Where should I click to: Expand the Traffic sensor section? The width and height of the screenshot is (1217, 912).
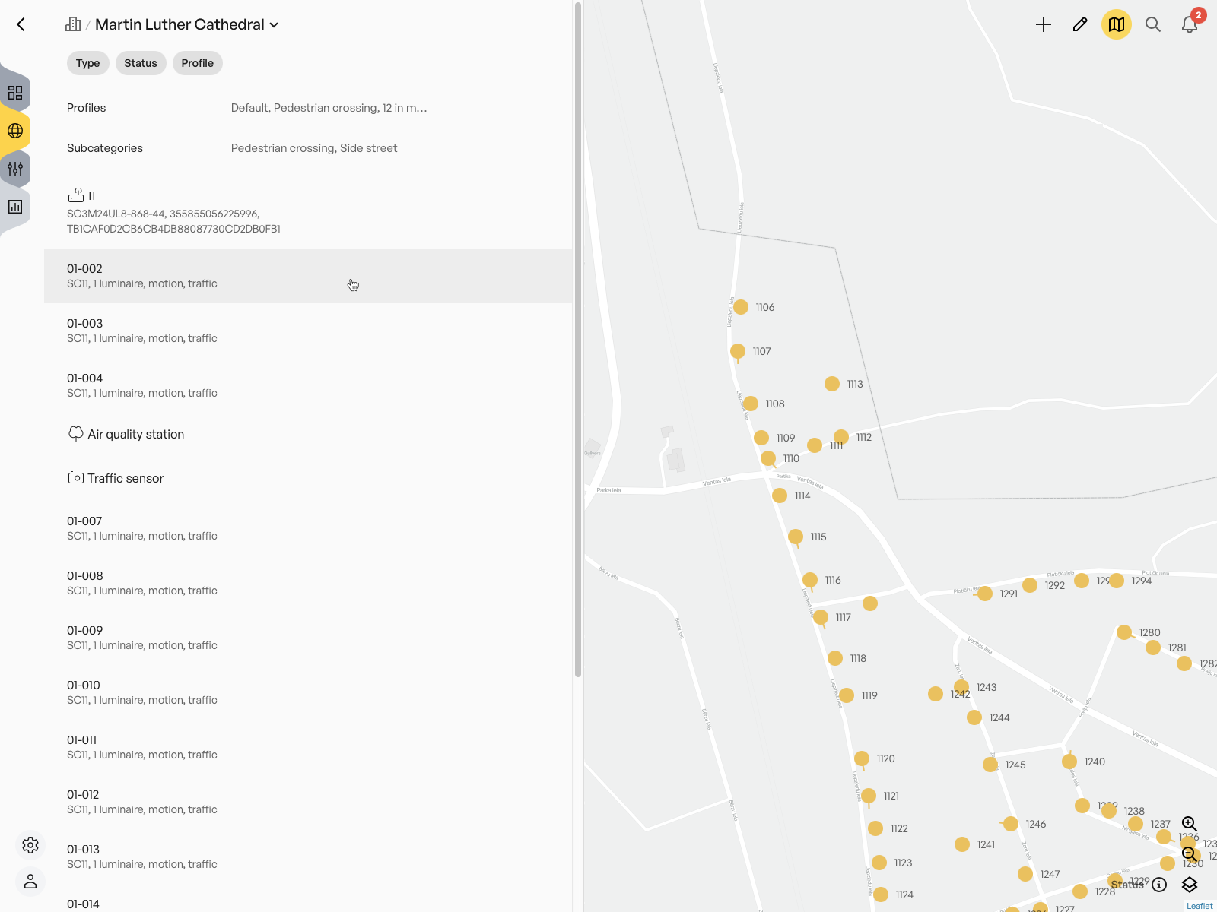[126, 478]
